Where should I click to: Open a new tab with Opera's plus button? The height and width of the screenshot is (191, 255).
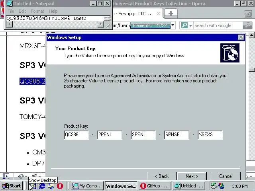[171, 14]
